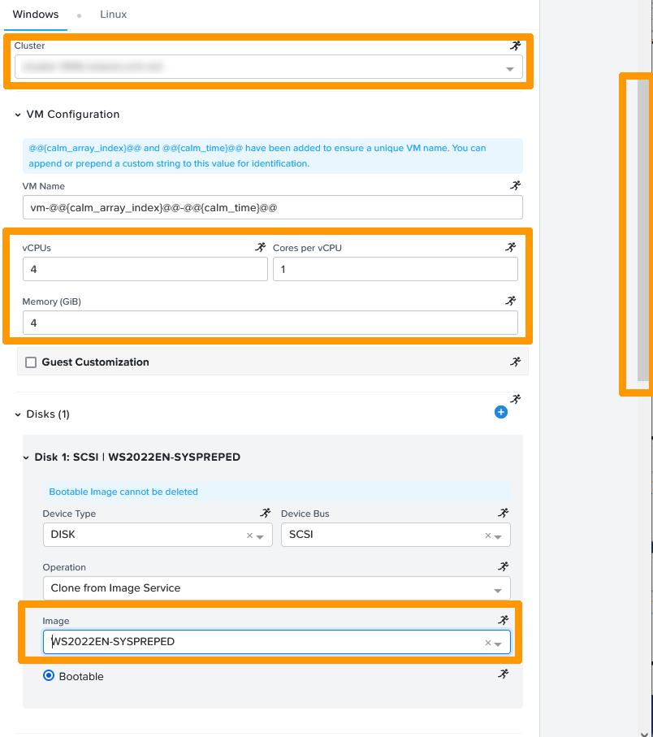The image size is (653, 737).
Task: Collapse the Disks (1) section
Action: 18,414
